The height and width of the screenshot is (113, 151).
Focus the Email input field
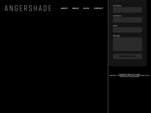tap(128, 30)
